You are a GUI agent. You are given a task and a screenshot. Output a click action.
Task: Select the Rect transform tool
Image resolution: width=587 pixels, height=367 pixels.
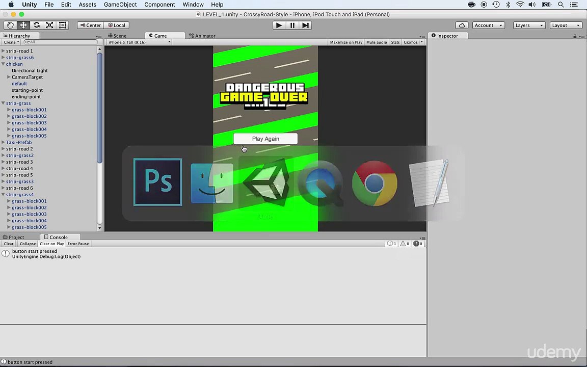pyautogui.click(x=63, y=25)
